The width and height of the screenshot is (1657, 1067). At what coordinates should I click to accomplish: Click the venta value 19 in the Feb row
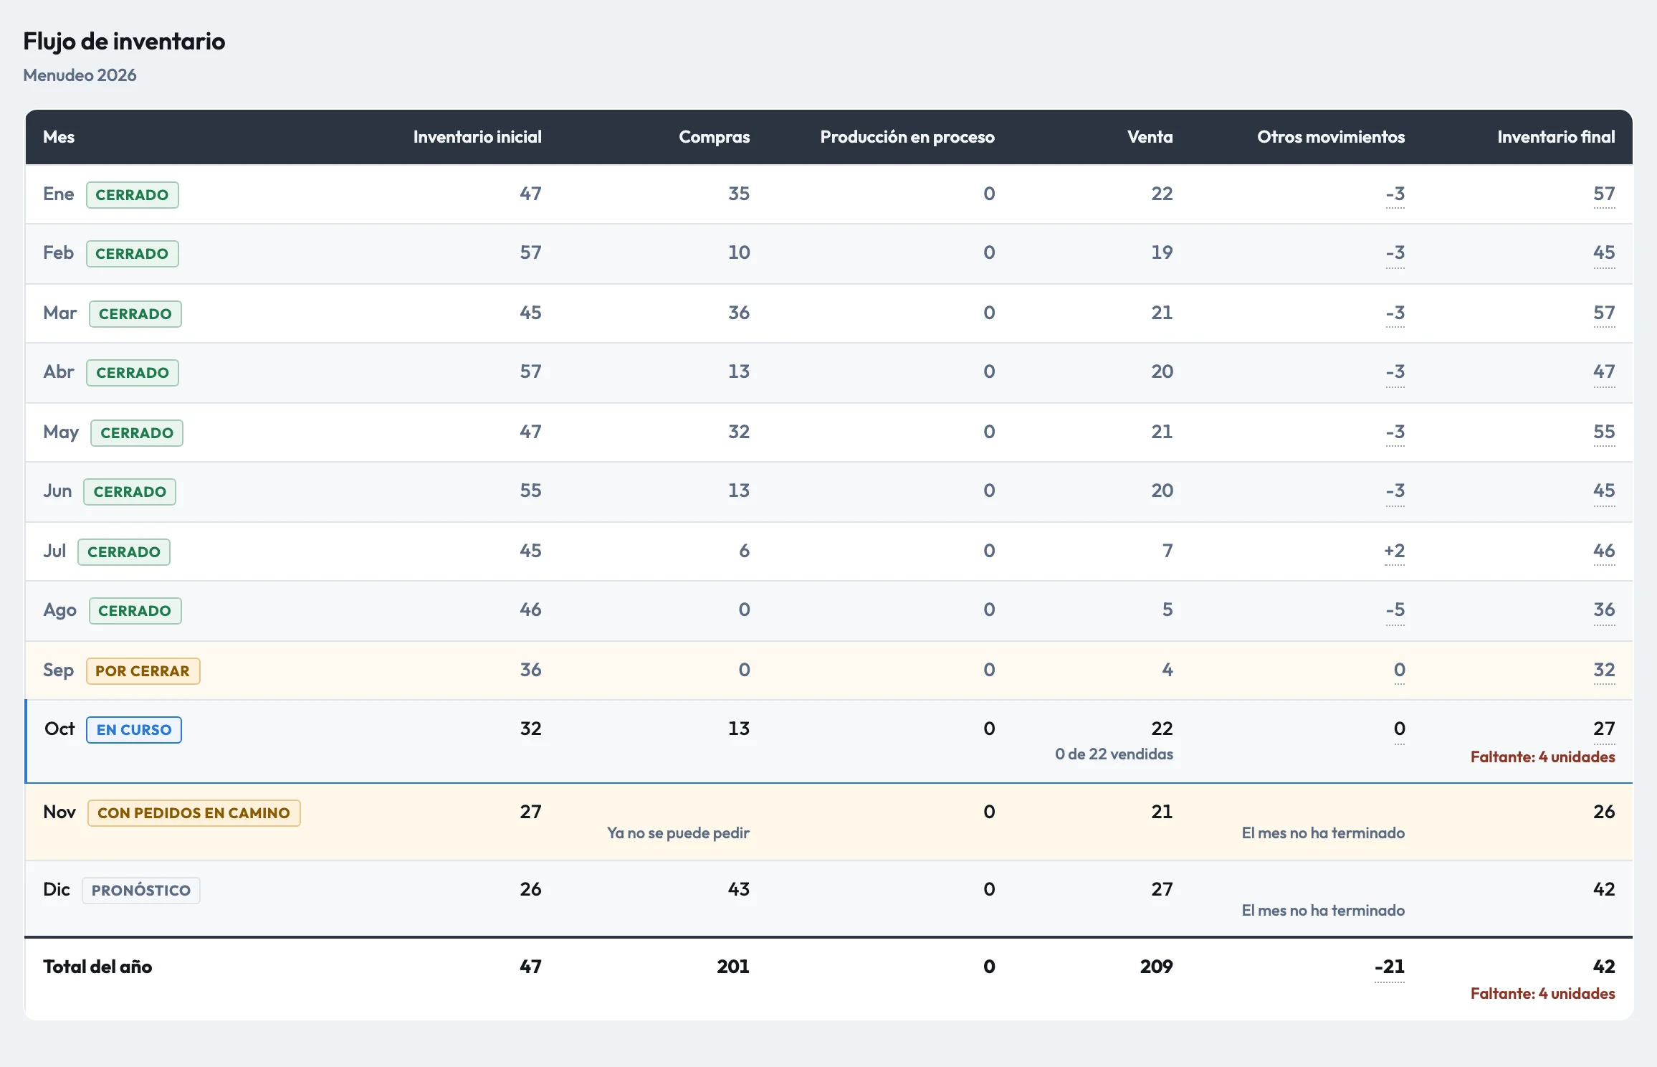click(x=1162, y=253)
